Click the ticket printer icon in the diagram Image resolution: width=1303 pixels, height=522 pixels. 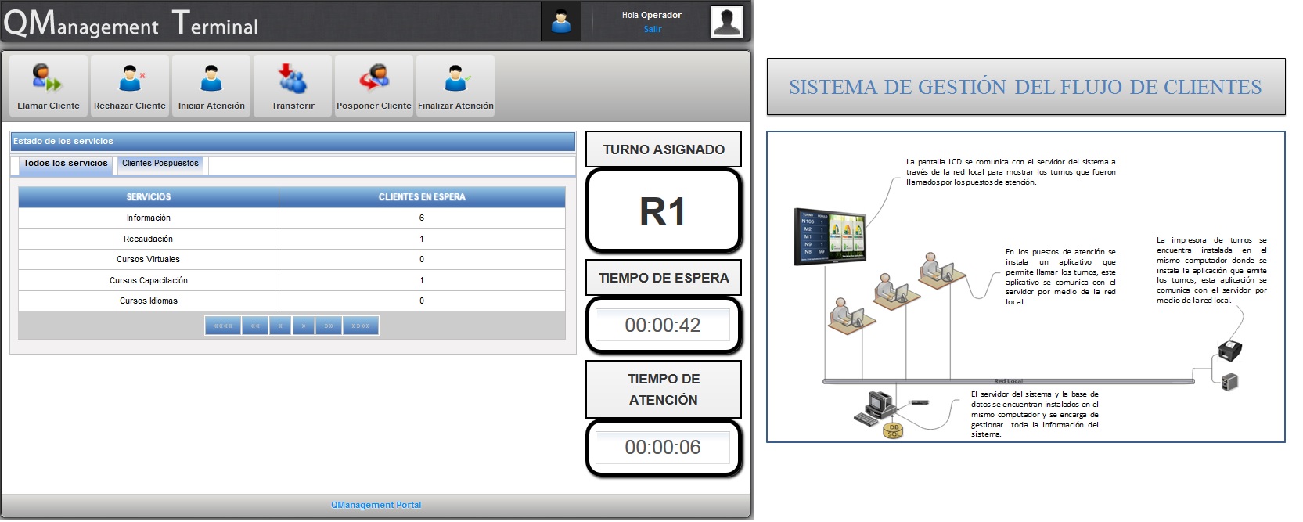pos(1231,350)
